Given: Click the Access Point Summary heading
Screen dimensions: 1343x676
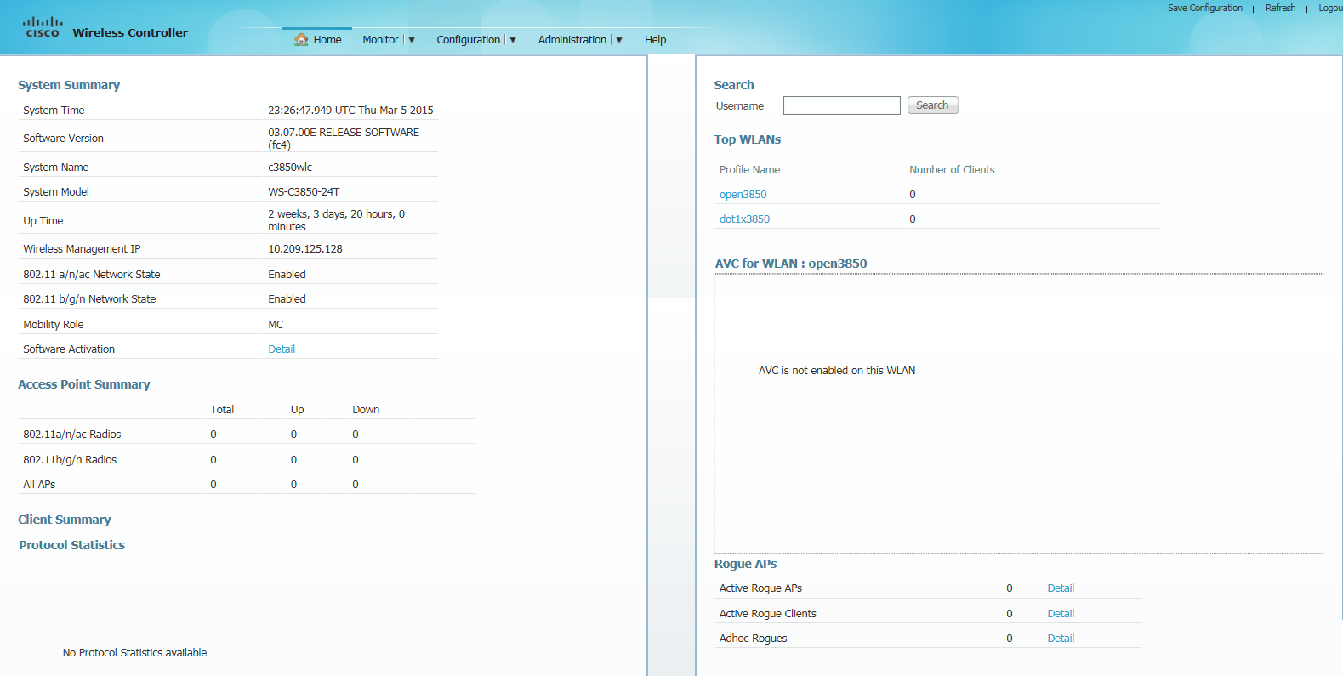Looking at the screenshot, I should [x=84, y=384].
